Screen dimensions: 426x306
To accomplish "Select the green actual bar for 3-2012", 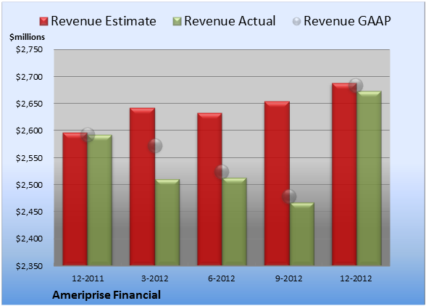I will point(167,223).
